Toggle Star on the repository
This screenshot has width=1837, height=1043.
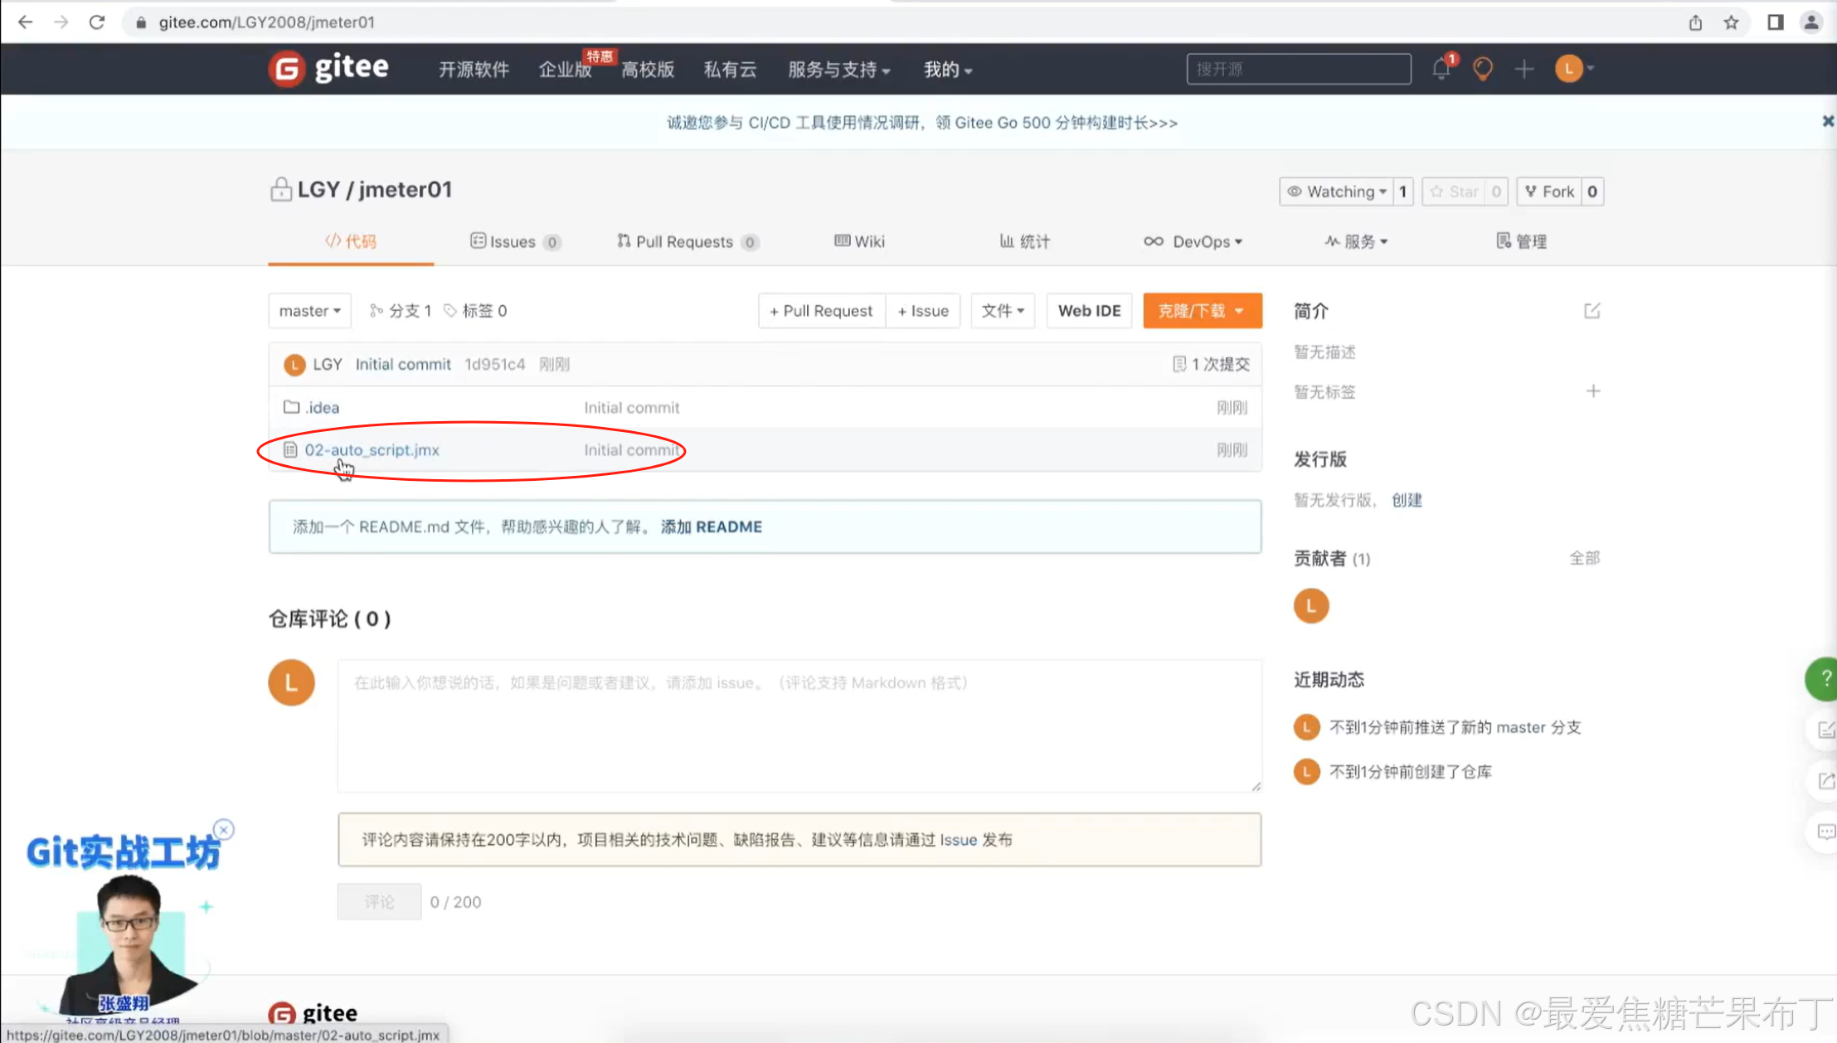[x=1455, y=192]
